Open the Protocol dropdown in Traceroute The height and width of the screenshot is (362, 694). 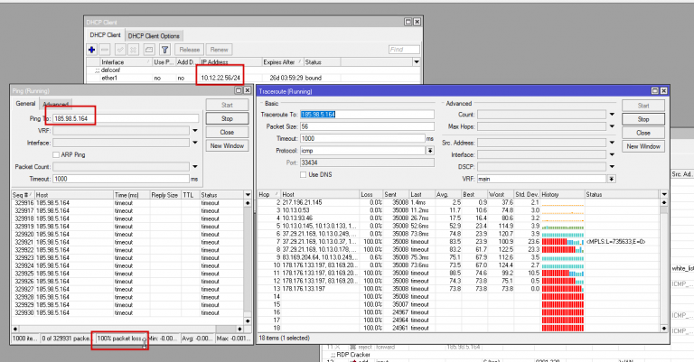tap(430, 151)
